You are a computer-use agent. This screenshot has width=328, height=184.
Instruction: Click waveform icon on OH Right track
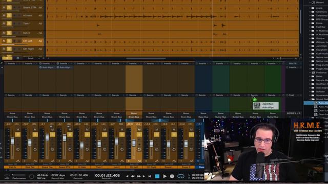click(40, 49)
